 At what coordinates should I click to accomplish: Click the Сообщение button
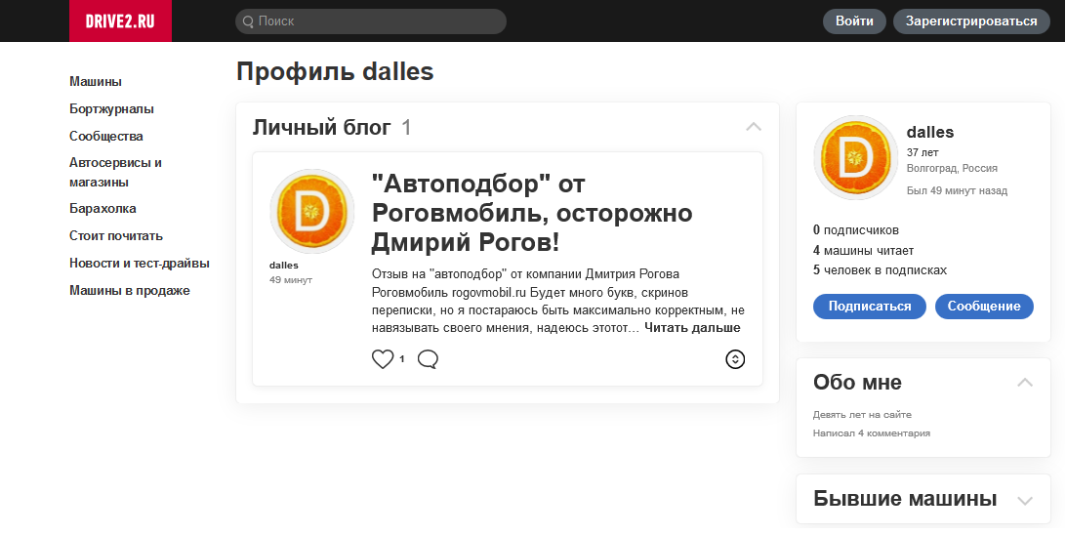984,306
